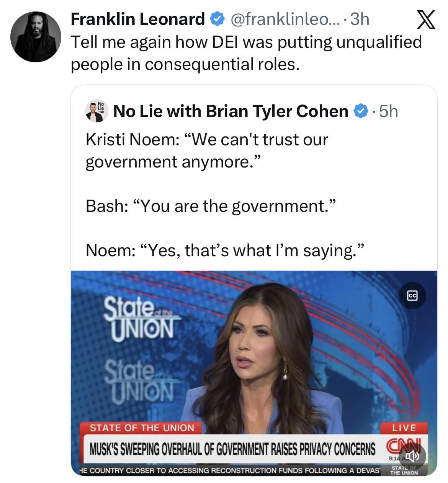Open the Franklin Leonard display name
Image resolution: width=448 pixels, height=483 pixels.
pos(138,19)
